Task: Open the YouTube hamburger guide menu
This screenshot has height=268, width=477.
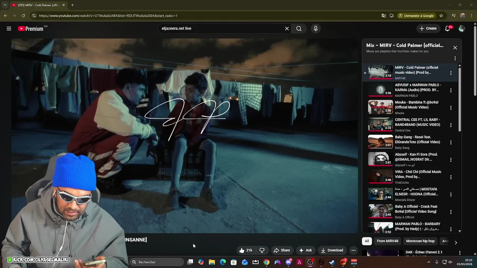Action: click(x=9, y=29)
